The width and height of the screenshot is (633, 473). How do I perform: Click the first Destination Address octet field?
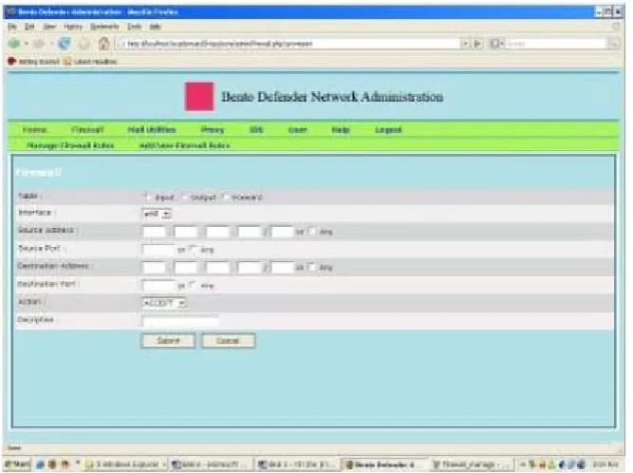point(154,268)
